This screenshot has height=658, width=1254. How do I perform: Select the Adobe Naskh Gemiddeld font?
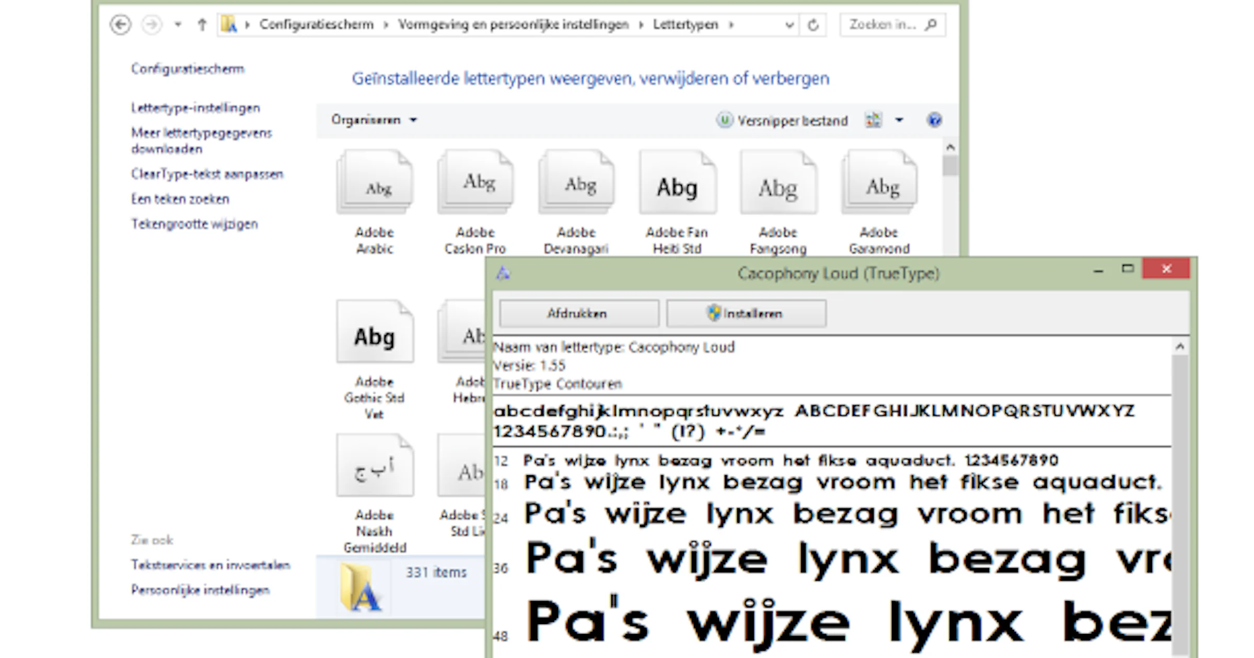pos(375,494)
